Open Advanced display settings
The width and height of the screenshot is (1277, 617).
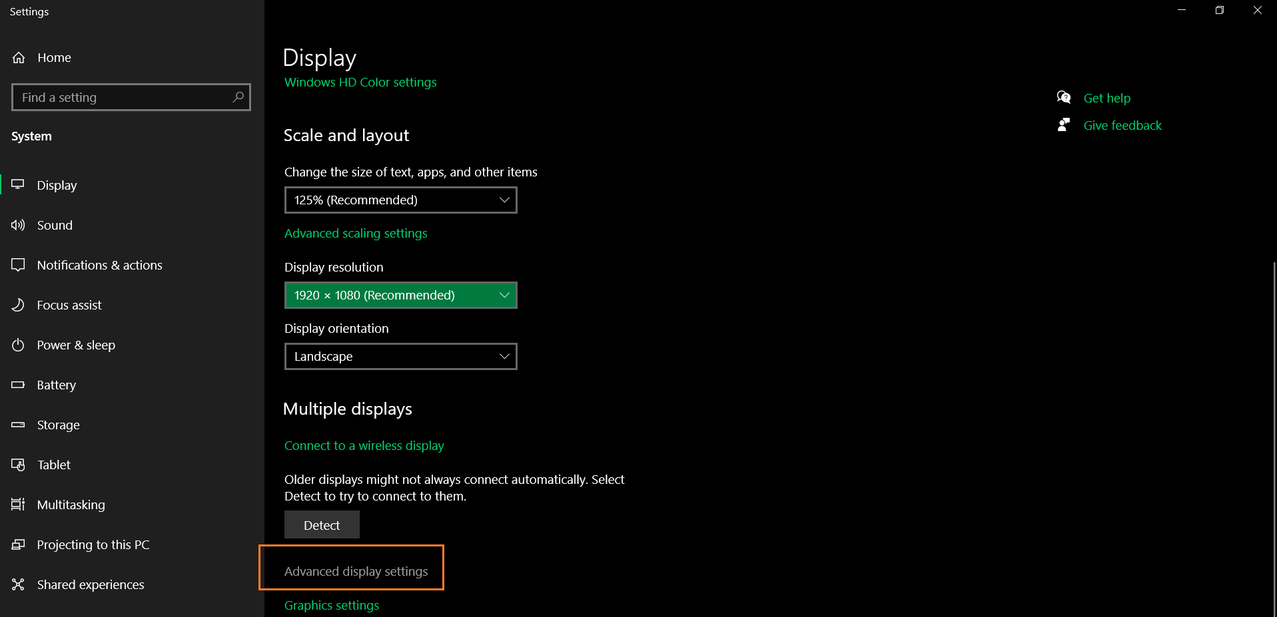(356, 571)
